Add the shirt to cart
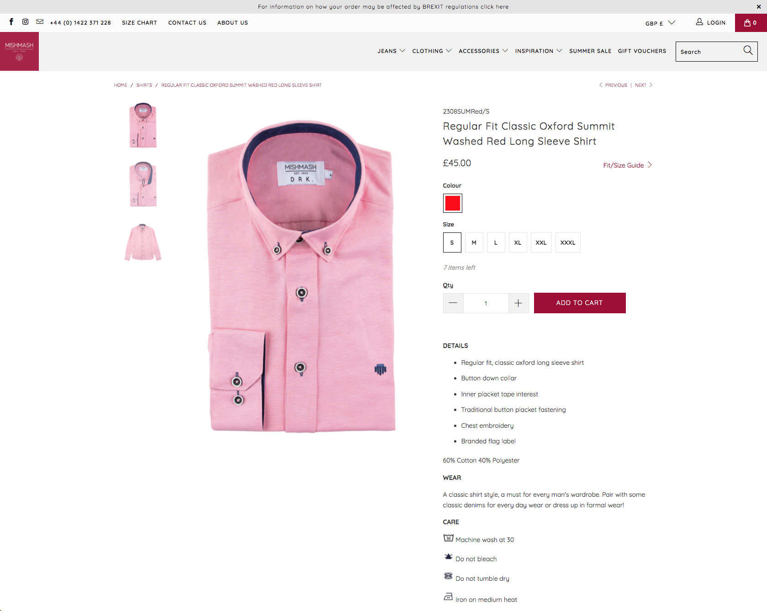This screenshot has height=611, width=767. pyautogui.click(x=580, y=303)
